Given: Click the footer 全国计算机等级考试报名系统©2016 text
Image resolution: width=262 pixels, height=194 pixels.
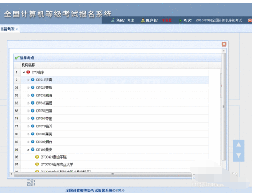Looking at the screenshot, I should [95, 190].
